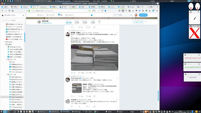The image size is (201, 113).
Task: Send the document photo tweet by direct message
Action: pyautogui.click(x=94, y=73)
